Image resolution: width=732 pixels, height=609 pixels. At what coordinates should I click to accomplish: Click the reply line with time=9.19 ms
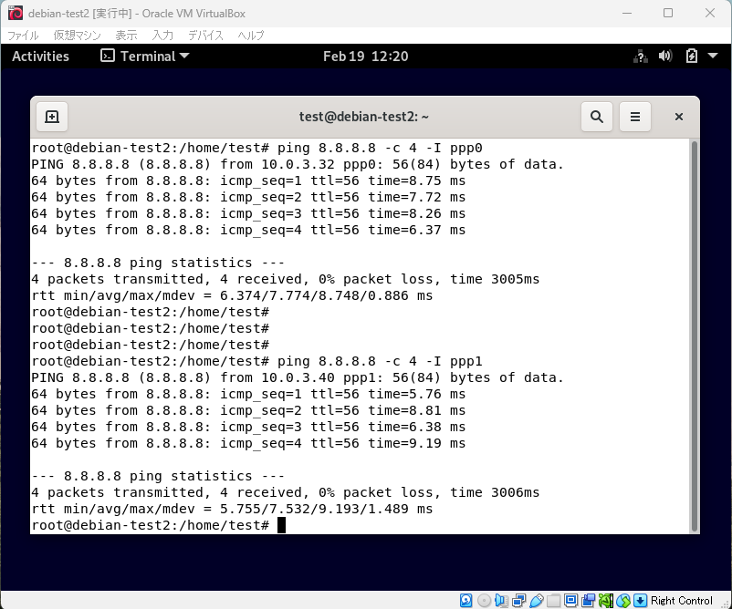pos(248,443)
